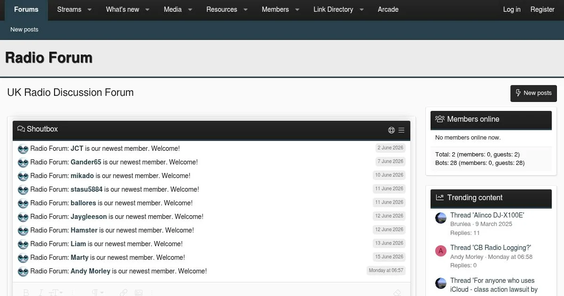The height and width of the screenshot is (296, 564).
Task: Click the '15 June 2026' timestamp
Action: [389, 257]
